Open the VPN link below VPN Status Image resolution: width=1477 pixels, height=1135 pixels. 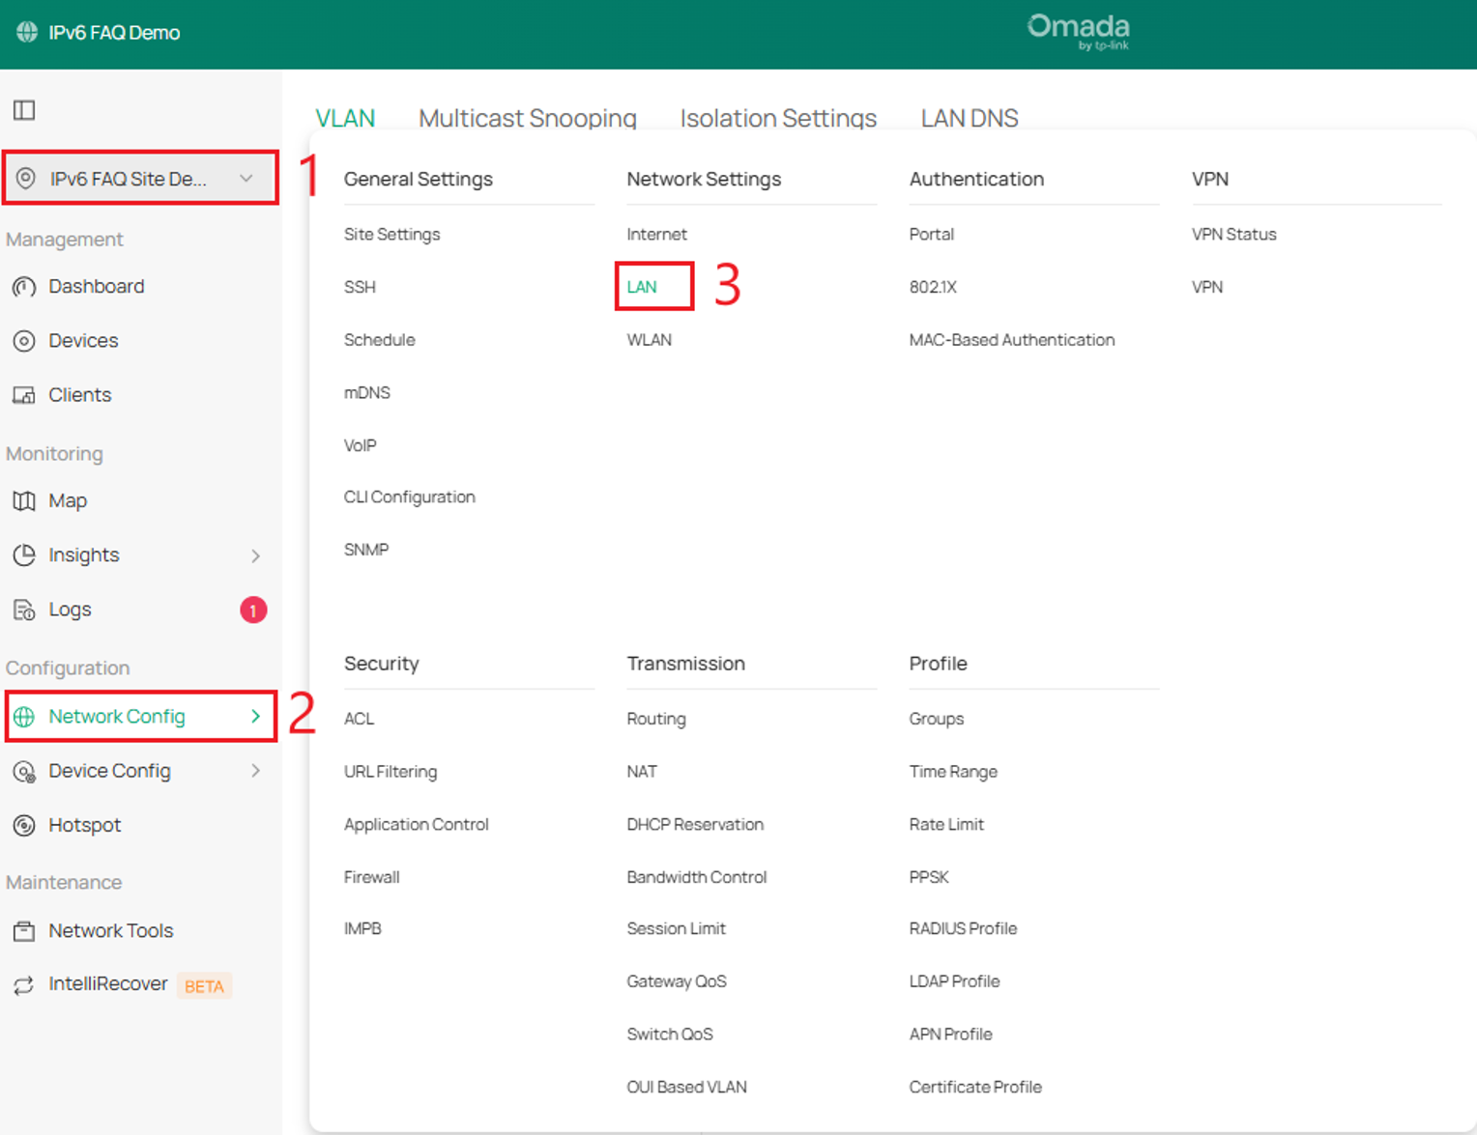pyautogui.click(x=1207, y=287)
